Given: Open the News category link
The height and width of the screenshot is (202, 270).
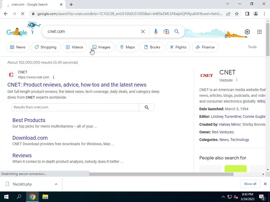Looking at the screenshot, I should tap(224, 140).
